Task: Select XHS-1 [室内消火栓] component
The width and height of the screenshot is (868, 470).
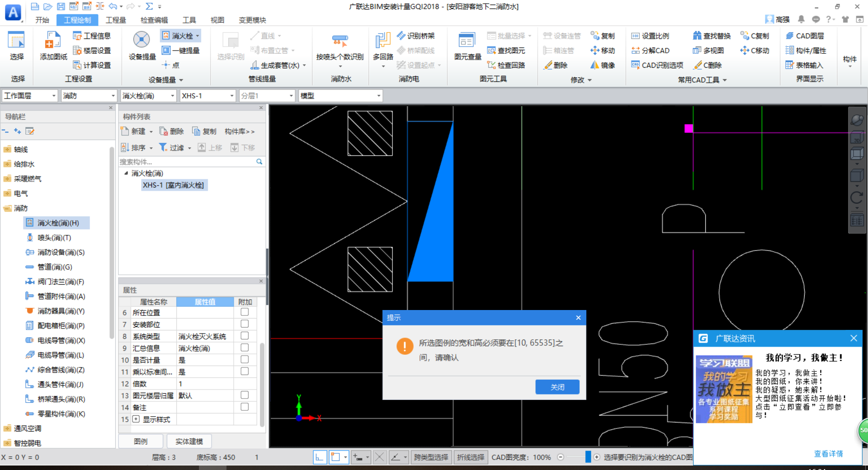Action: (x=174, y=185)
